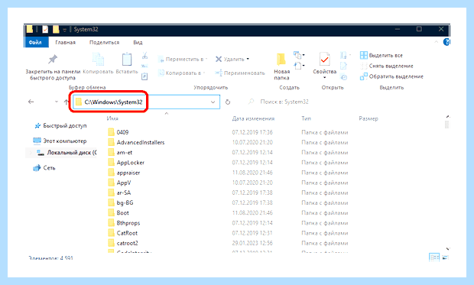Select Этот компьютер in navigation pane
Image resolution: width=474 pixels, height=285 pixels.
click(x=60, y=141)
